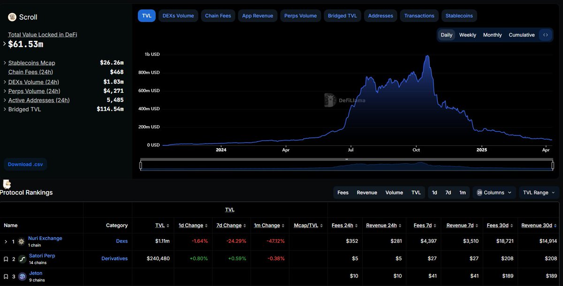Image resolution: width=563 pixels, height=286 pixels.
Task: Click the 7d period button
Action: [x=448, y=193]
